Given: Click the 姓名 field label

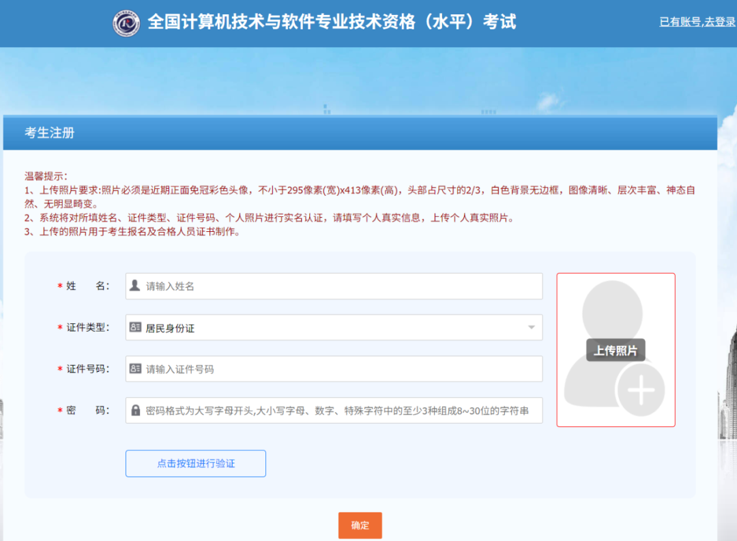Looking at the screenshot, I should 87,286.
